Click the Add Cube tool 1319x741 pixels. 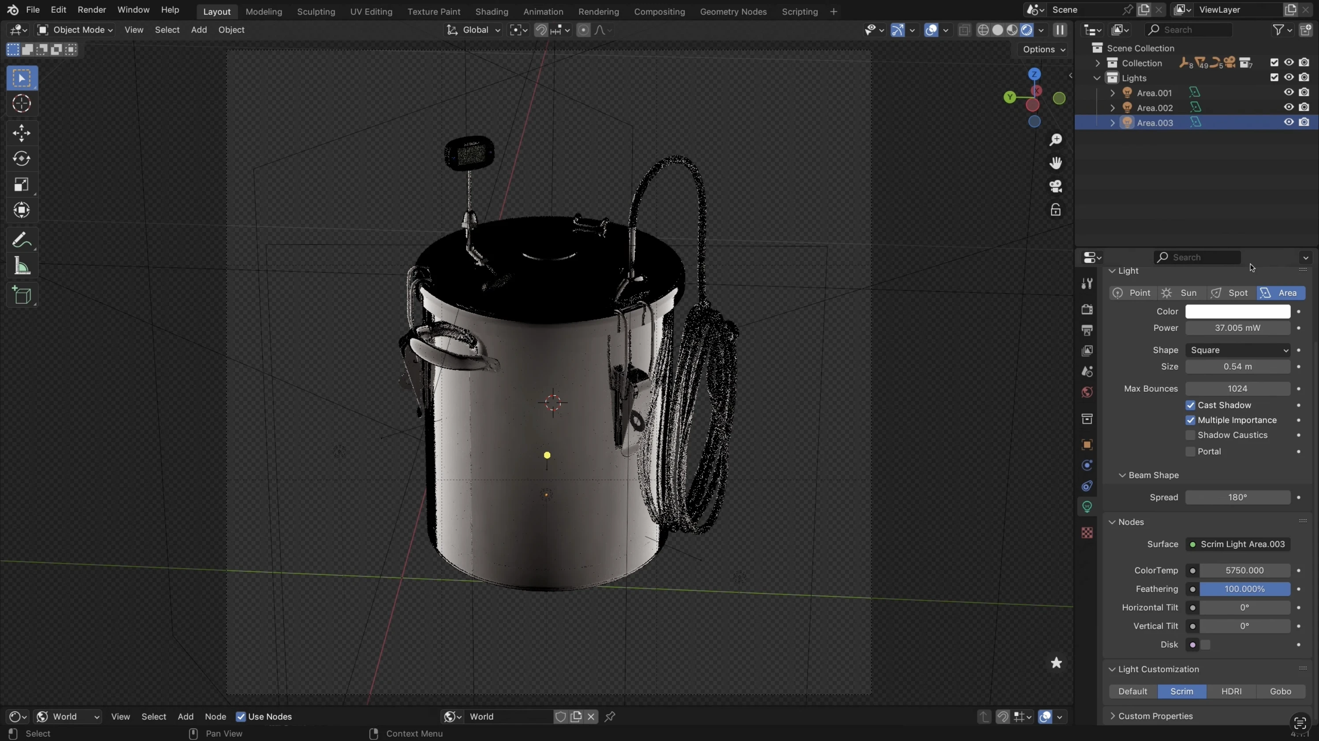point(22,295)
